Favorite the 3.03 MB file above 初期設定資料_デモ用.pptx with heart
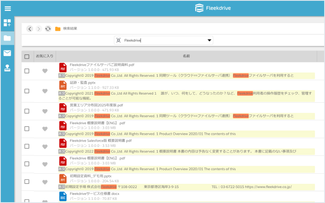 (x=45, y=164)
